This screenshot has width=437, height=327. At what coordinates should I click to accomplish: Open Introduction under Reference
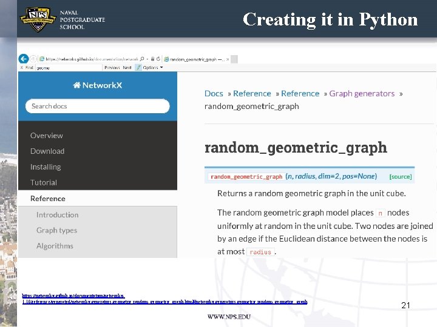(x=58, y=214)
